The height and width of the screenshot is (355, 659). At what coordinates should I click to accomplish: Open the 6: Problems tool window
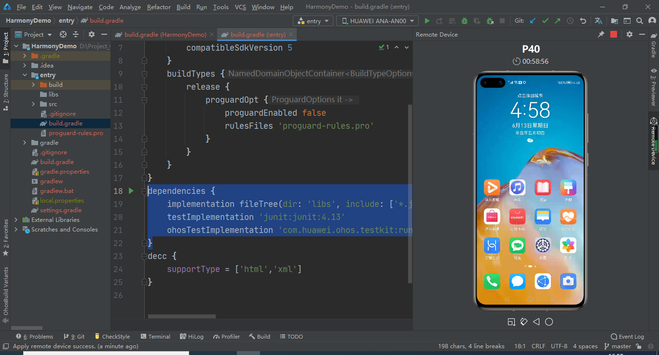click(34, 336)
